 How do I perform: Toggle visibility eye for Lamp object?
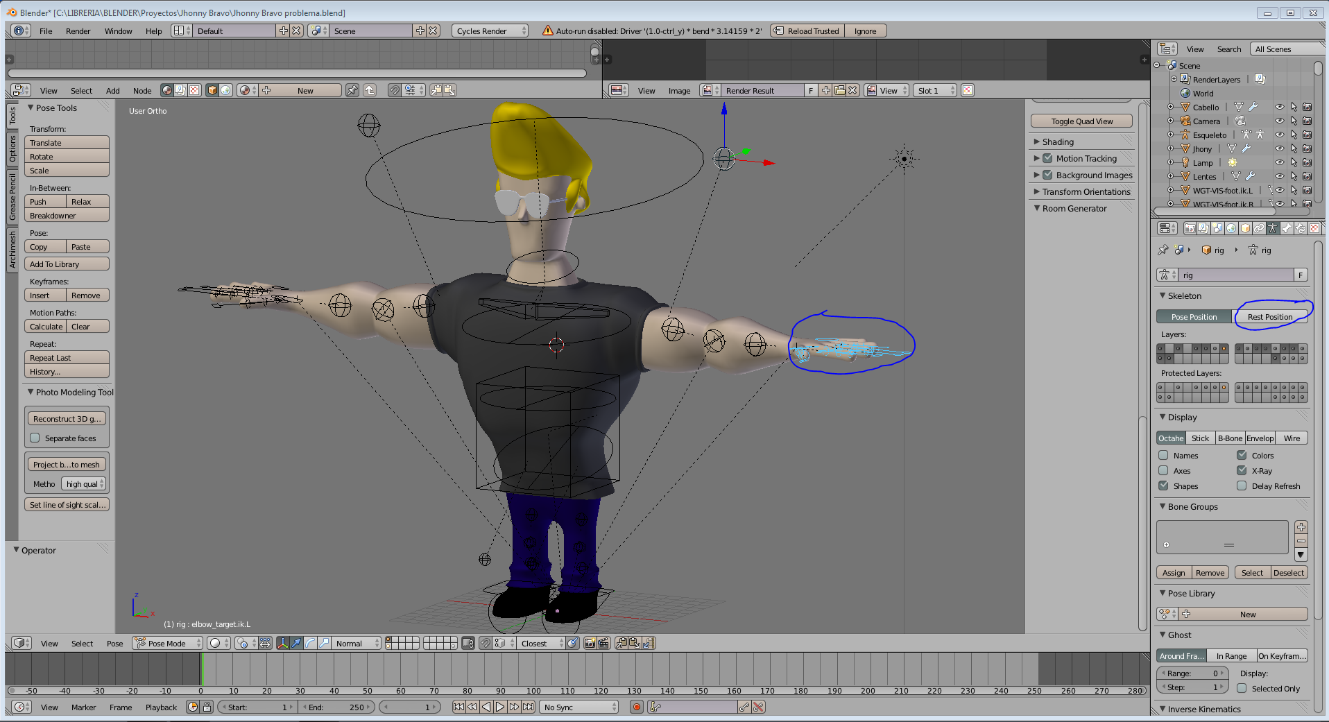tap(1280, 162)
